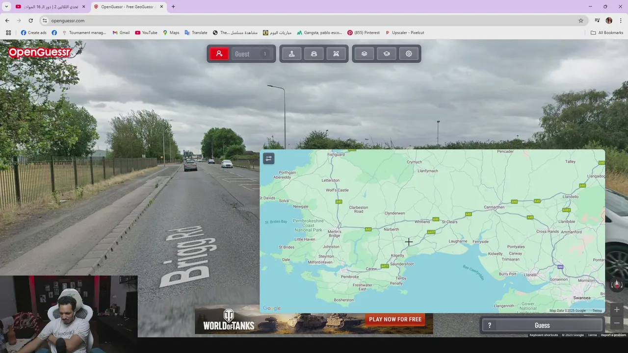The width and height of the screenshot is (628, 353).
Task: Open Chrome three-dot menu
Action: pyautogui.click(x=621, y=21)
